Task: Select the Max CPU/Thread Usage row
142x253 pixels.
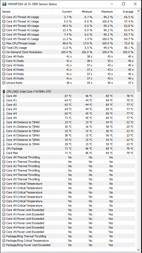Action: pyautogui.click(x=68, y=43)
